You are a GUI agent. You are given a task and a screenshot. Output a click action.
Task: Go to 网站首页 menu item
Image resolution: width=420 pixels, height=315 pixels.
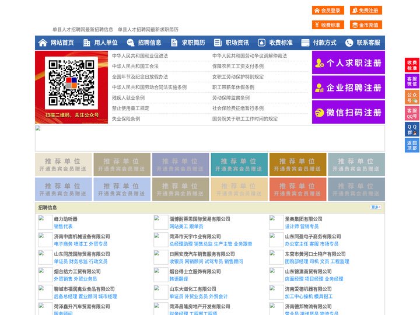pos(62,43)
